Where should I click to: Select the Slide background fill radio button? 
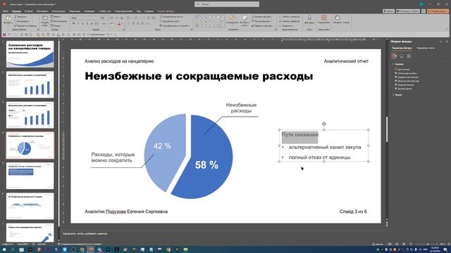click(x=396, y=89)
